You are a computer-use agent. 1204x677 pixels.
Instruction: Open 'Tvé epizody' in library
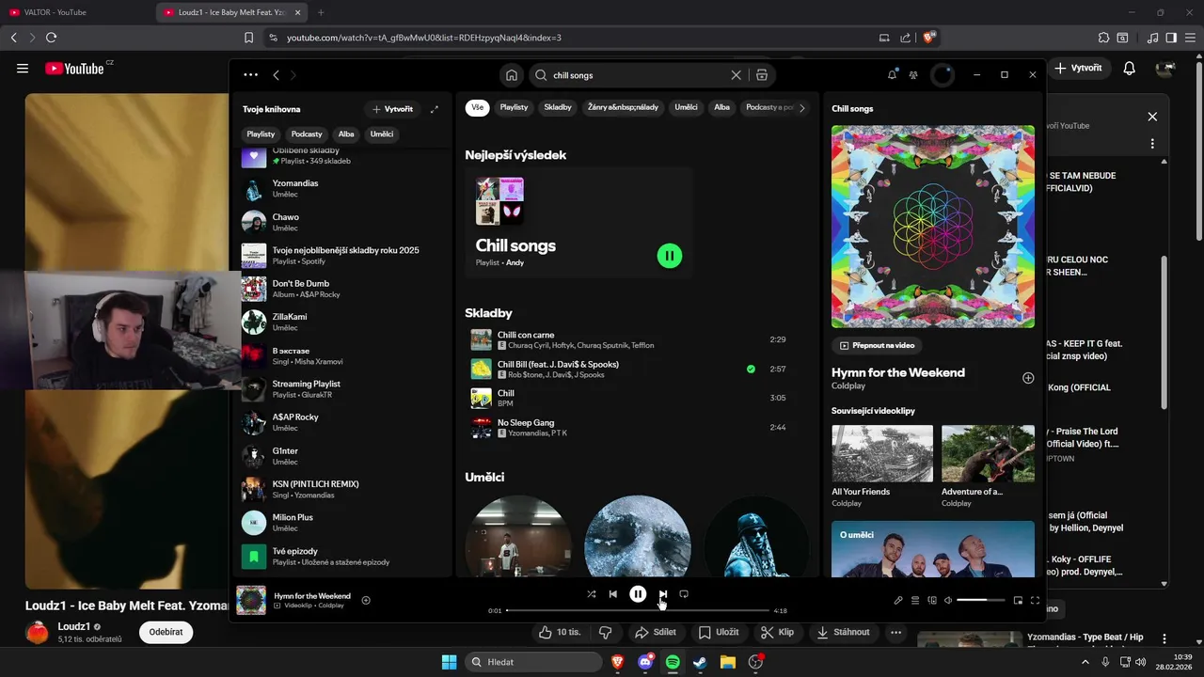tap(343, 557)
